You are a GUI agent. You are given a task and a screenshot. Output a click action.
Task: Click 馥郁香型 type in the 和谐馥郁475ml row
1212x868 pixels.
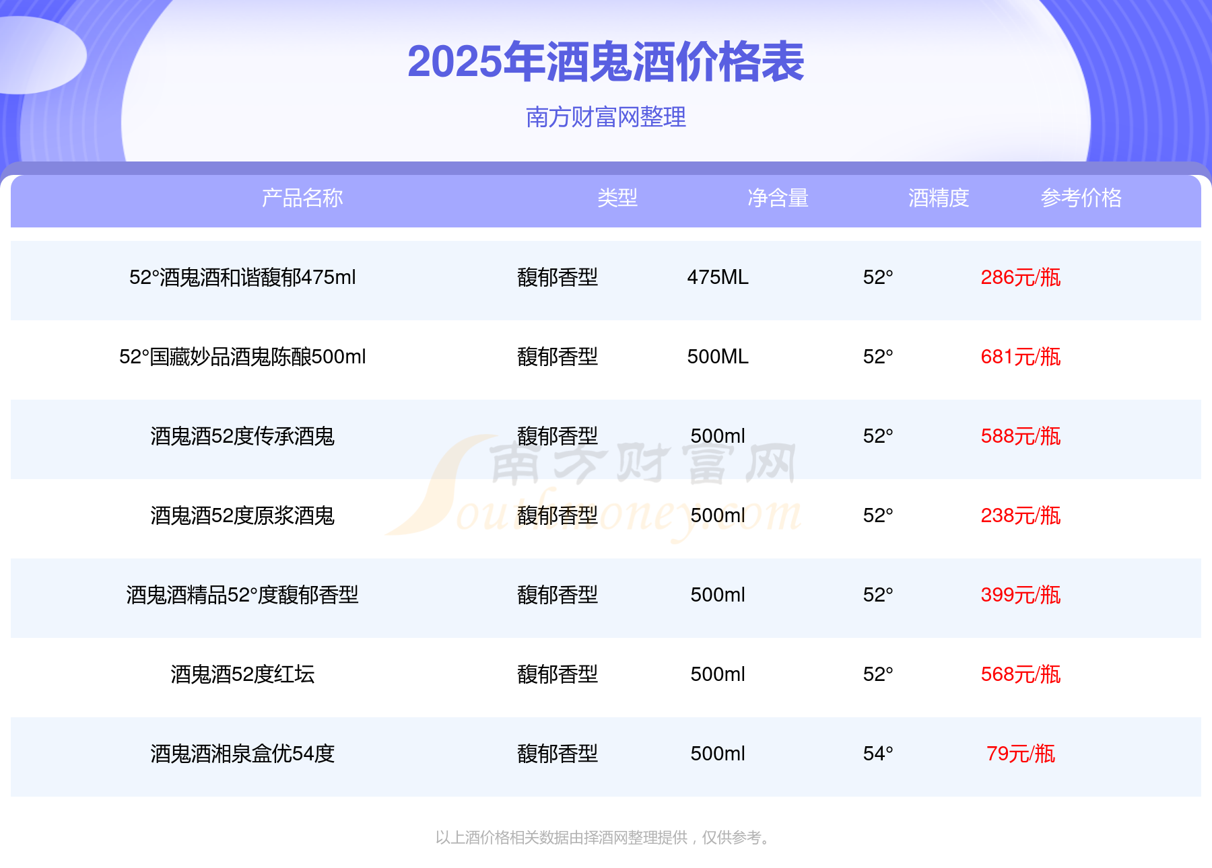click(x=558, y=277)
